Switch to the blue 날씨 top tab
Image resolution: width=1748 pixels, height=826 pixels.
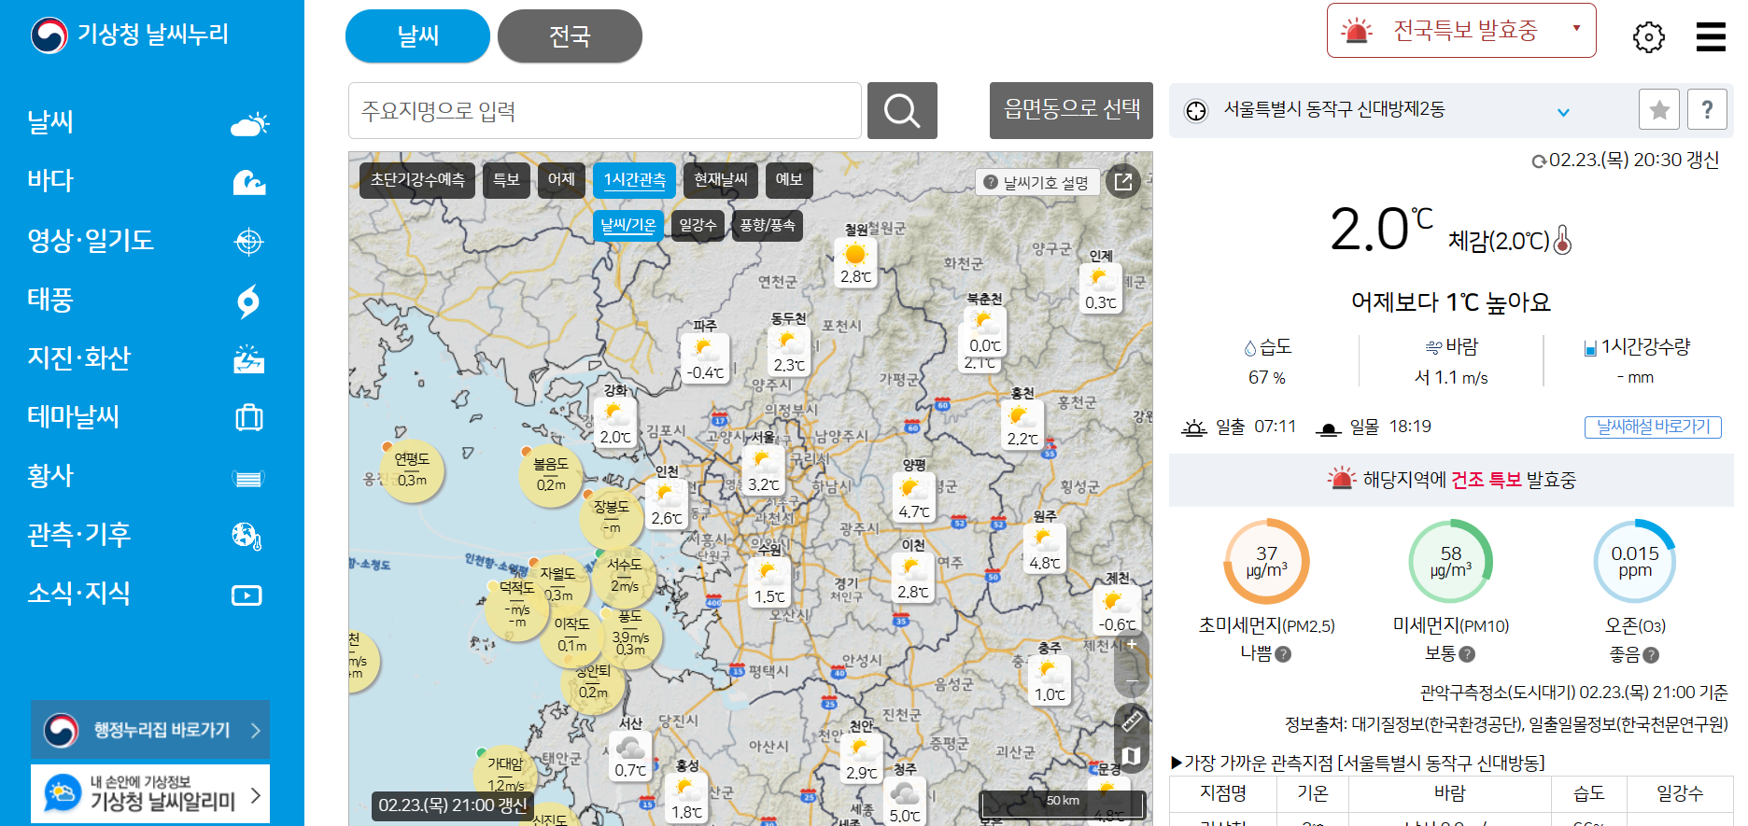[417, 36]
